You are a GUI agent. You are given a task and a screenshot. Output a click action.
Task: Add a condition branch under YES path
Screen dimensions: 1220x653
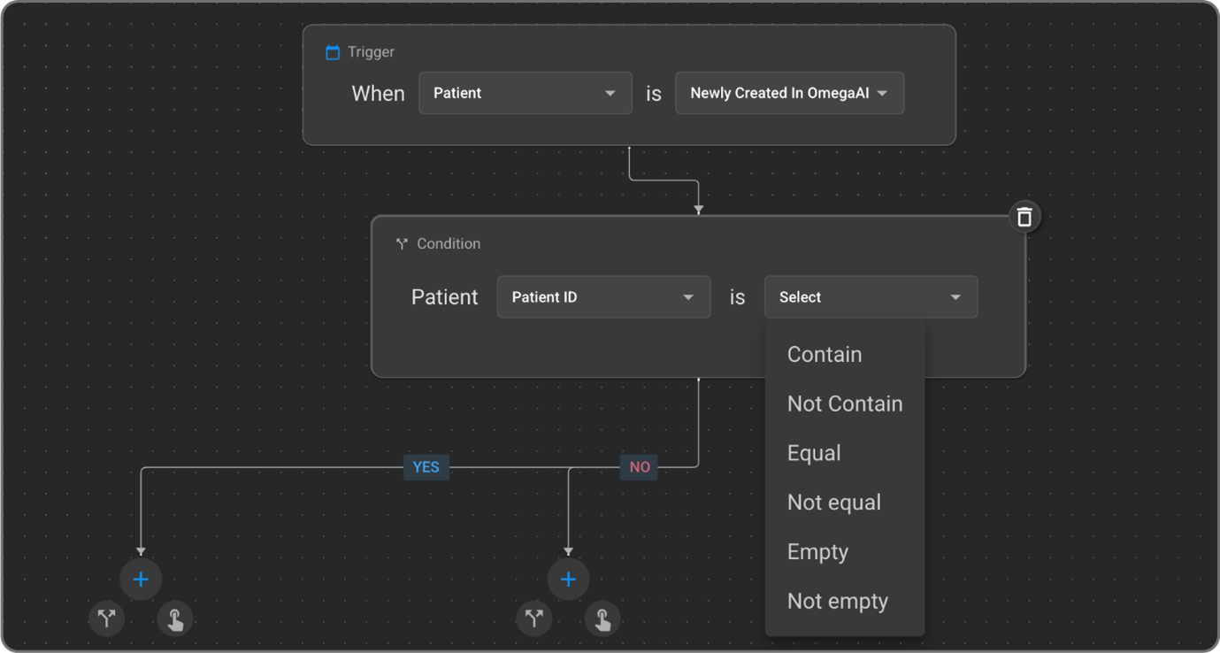[107, 618]
